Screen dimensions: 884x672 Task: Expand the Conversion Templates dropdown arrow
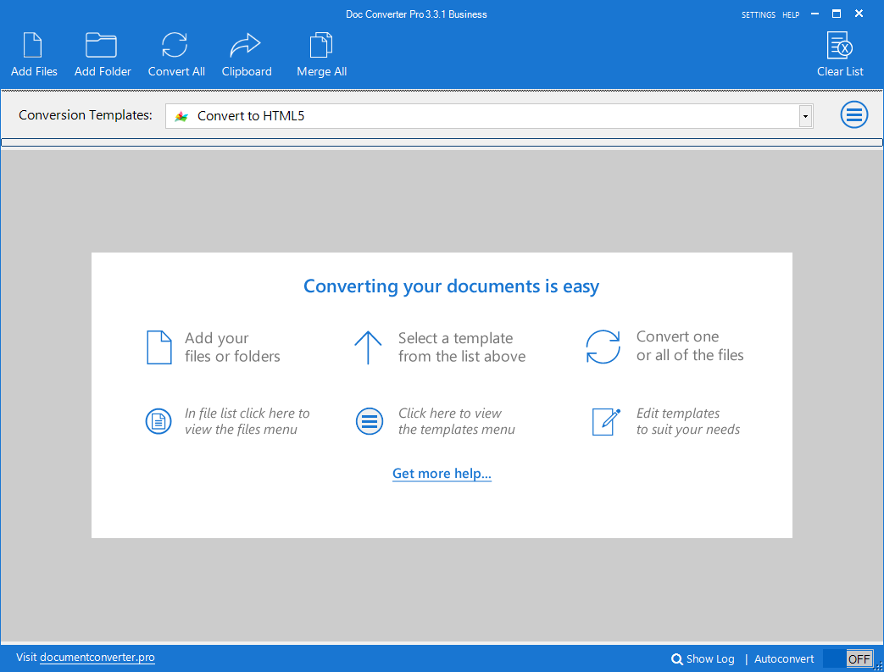click(806, 116)
